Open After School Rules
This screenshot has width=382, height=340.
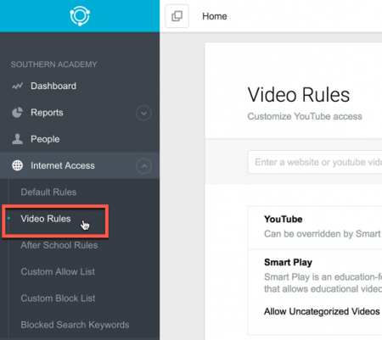click(59, 245)
